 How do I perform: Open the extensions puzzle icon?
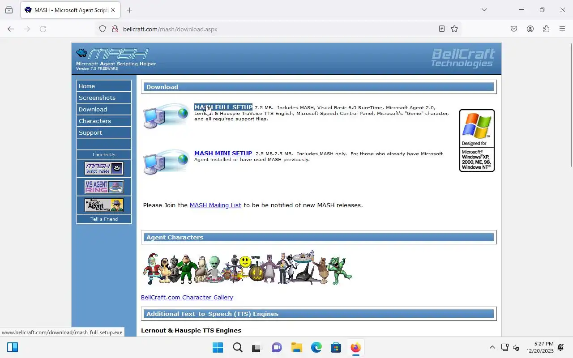point(546,29)
